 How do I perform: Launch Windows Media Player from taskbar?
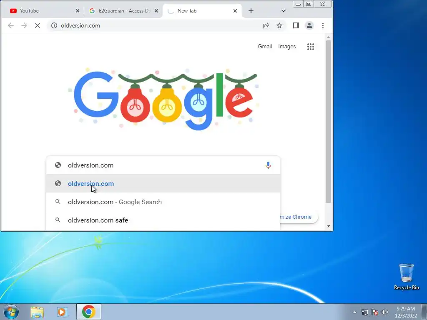63,312
